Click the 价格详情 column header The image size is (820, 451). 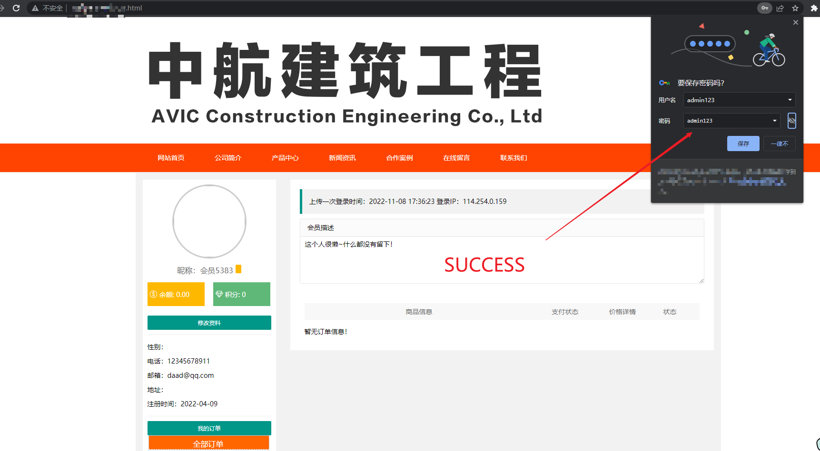point(622,312)
